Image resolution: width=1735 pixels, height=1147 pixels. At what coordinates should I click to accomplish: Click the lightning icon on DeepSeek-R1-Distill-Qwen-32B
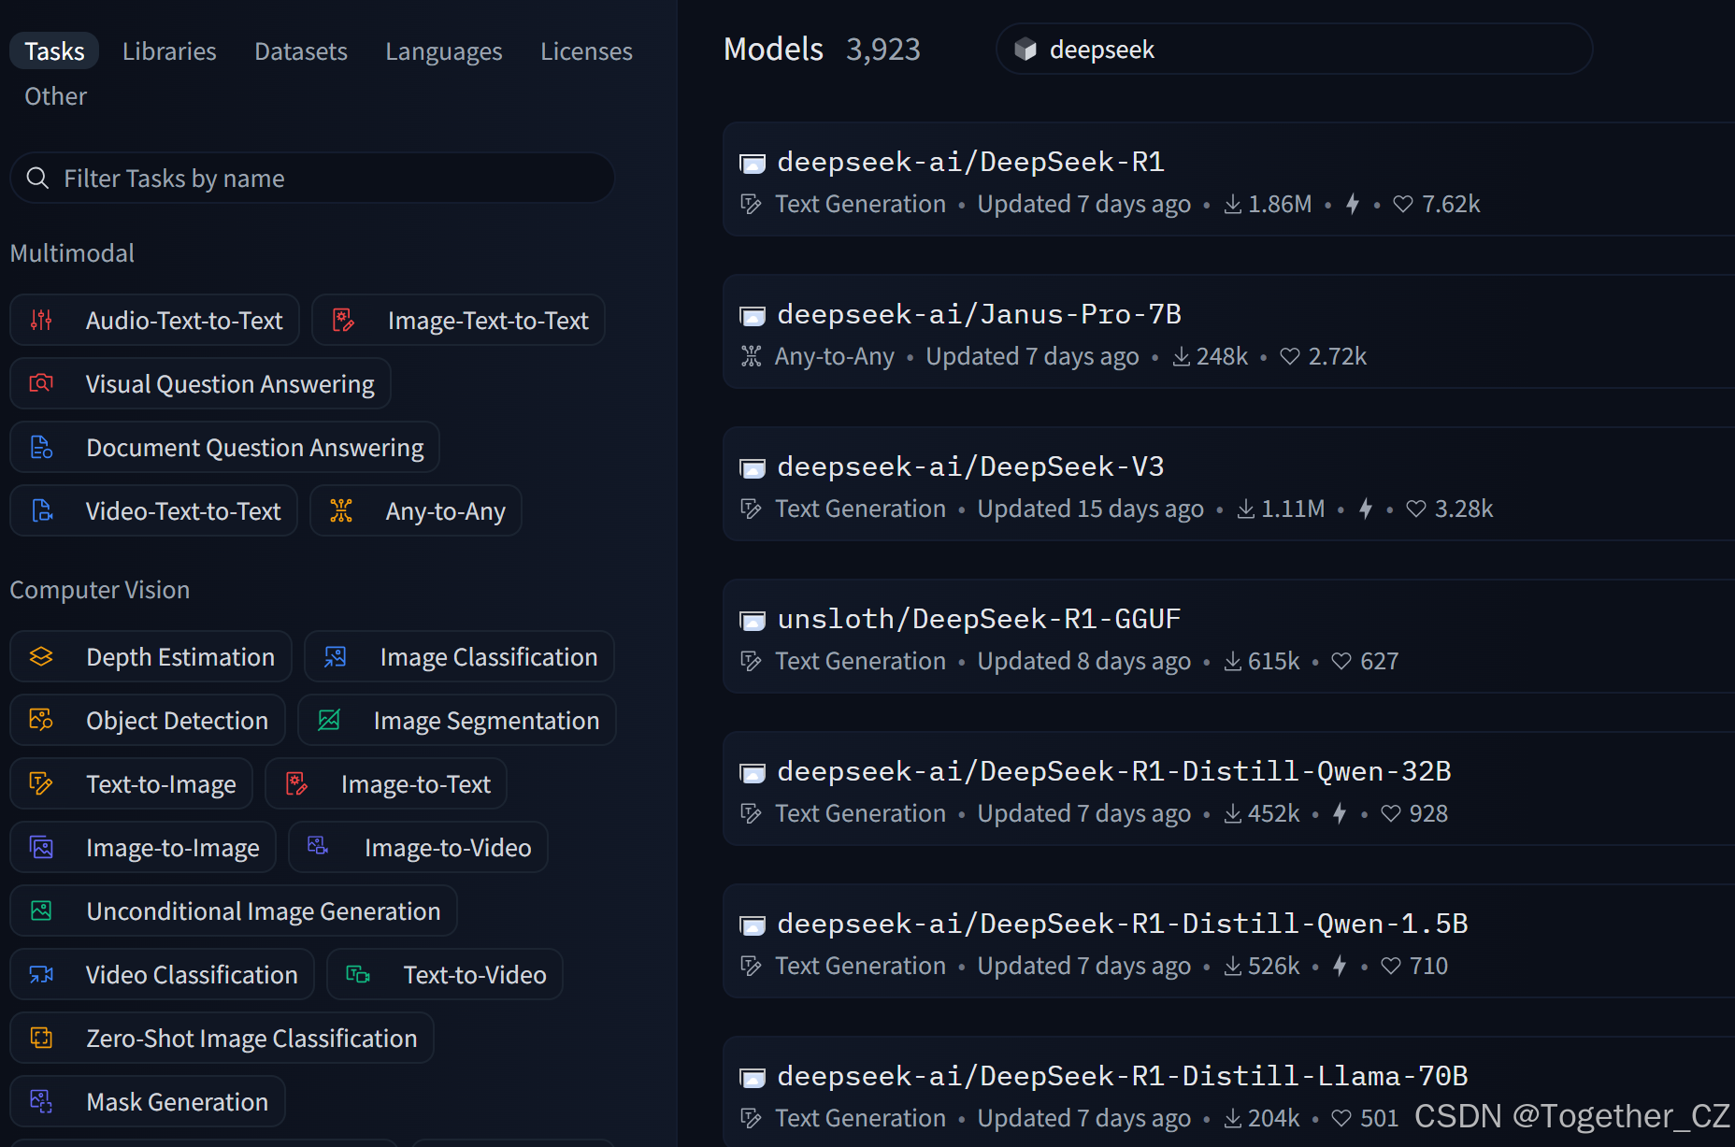coord(1340,813)
